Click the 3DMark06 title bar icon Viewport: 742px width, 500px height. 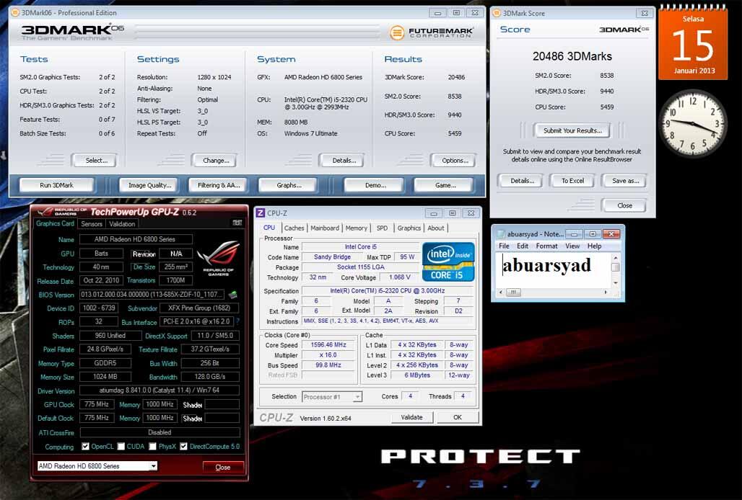[x=14, y=13]
